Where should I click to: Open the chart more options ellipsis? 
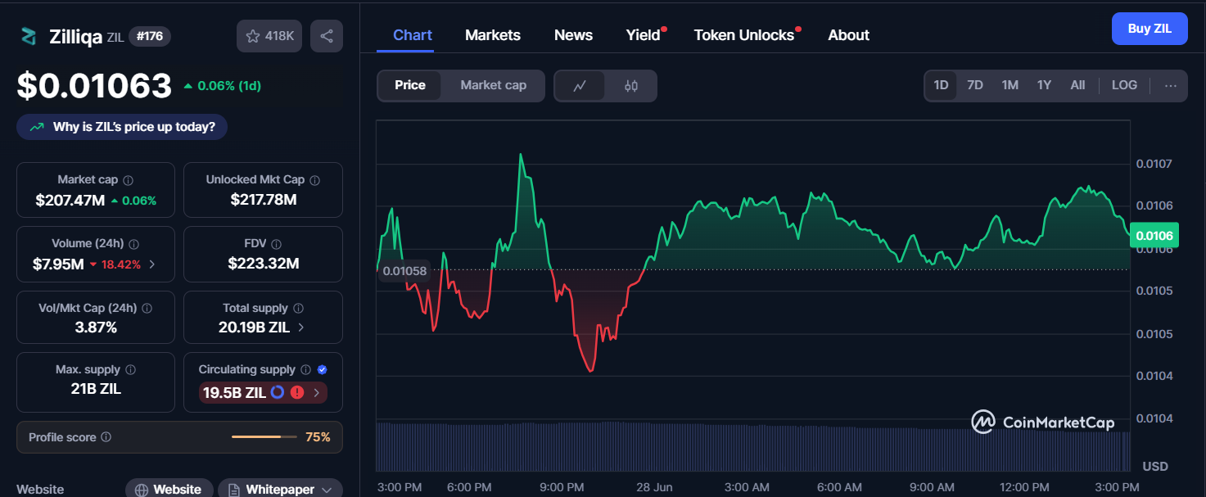[x=1171, y=85]
